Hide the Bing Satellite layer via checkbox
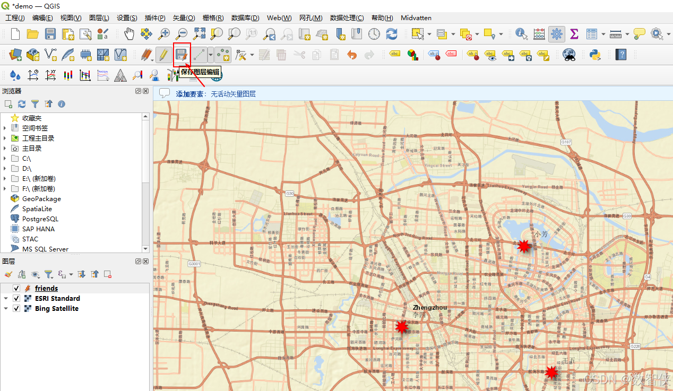The height and width of the screenshot is (391, 673). [x=16, y=308]
